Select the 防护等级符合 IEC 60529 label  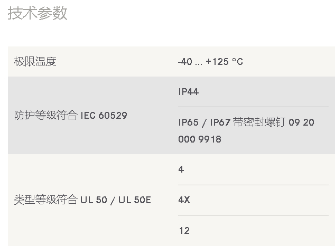tap(71, 116)
